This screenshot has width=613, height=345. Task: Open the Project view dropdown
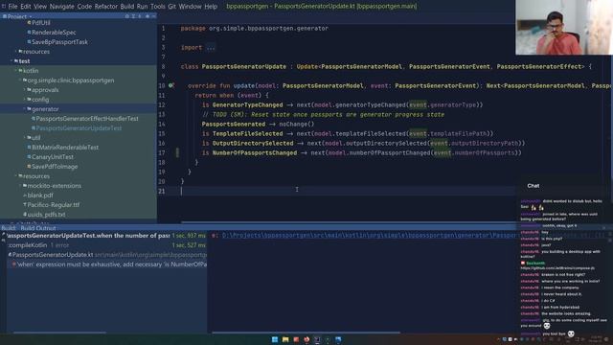click(x=17, y=16)
